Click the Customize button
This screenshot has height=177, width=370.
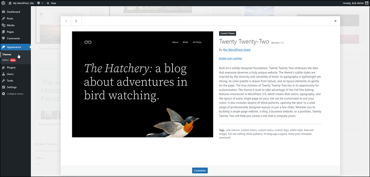(x=200, y=170)
